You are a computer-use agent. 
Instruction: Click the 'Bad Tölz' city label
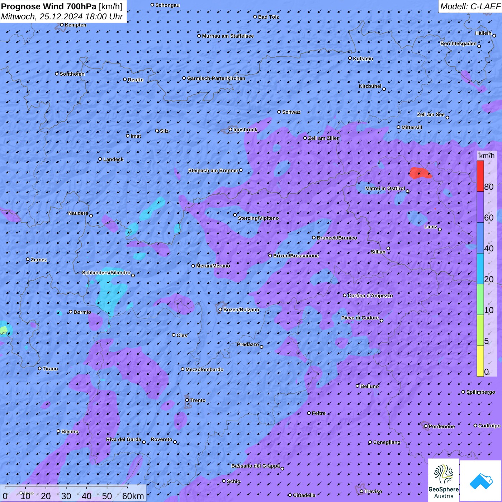(x=269, y=17)
